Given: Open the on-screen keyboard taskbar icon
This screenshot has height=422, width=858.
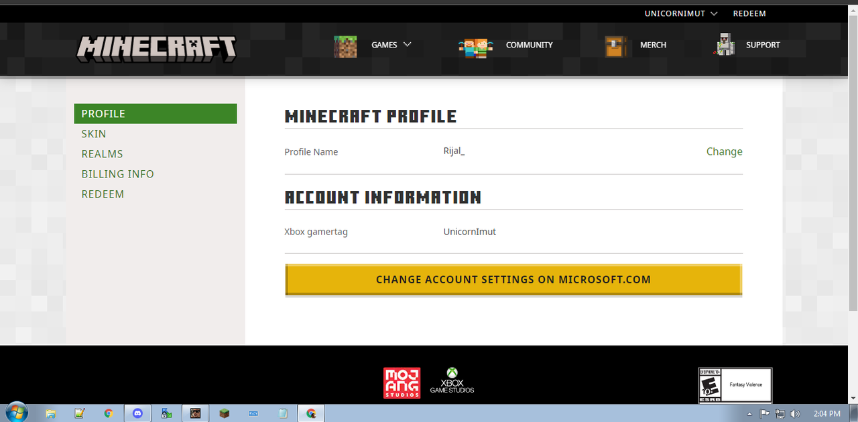Looking at the screenshot, I should coord(253,413).
